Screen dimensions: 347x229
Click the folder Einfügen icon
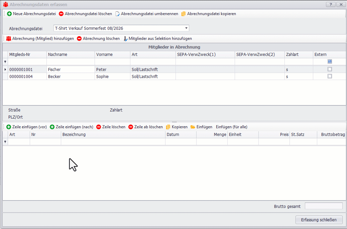tap(193, 127)
